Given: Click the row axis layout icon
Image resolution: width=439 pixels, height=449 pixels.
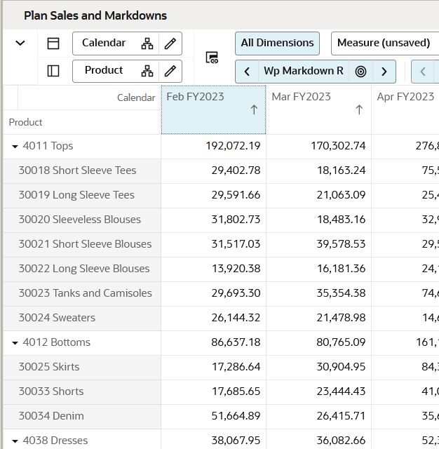Looking at the screenshot, I should coord(53,71).
